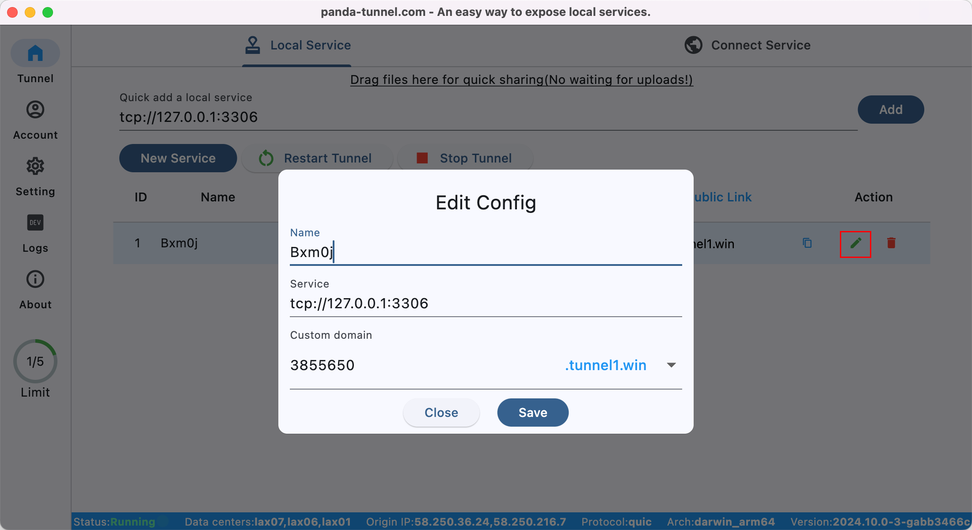Click the global Connect Service icon

click(x=693, y=45)
